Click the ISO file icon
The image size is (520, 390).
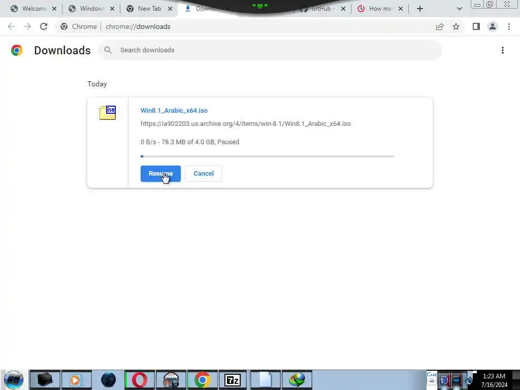(x=108, y=113)
